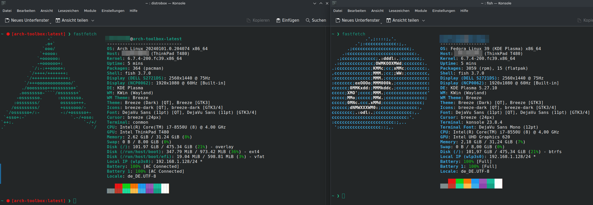Open the Einstellungen menu in the fish window

444,11
